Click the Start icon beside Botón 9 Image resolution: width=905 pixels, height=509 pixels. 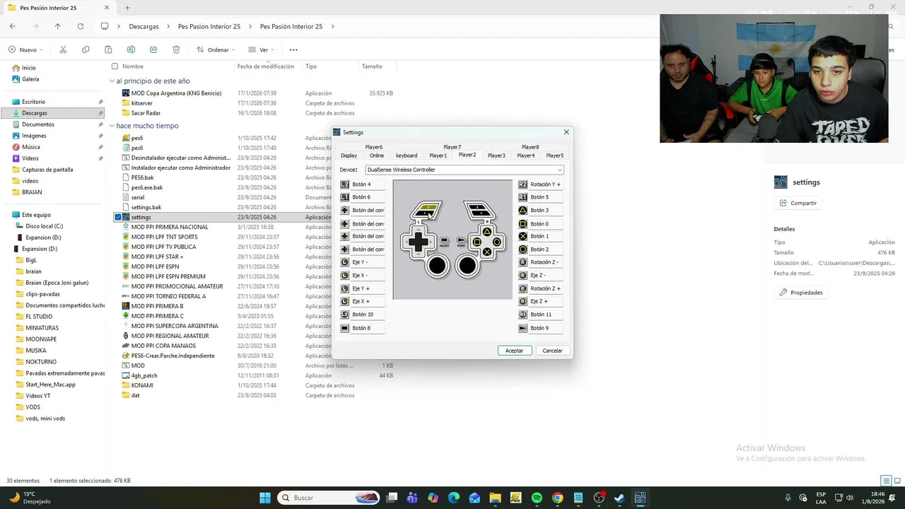523,328
